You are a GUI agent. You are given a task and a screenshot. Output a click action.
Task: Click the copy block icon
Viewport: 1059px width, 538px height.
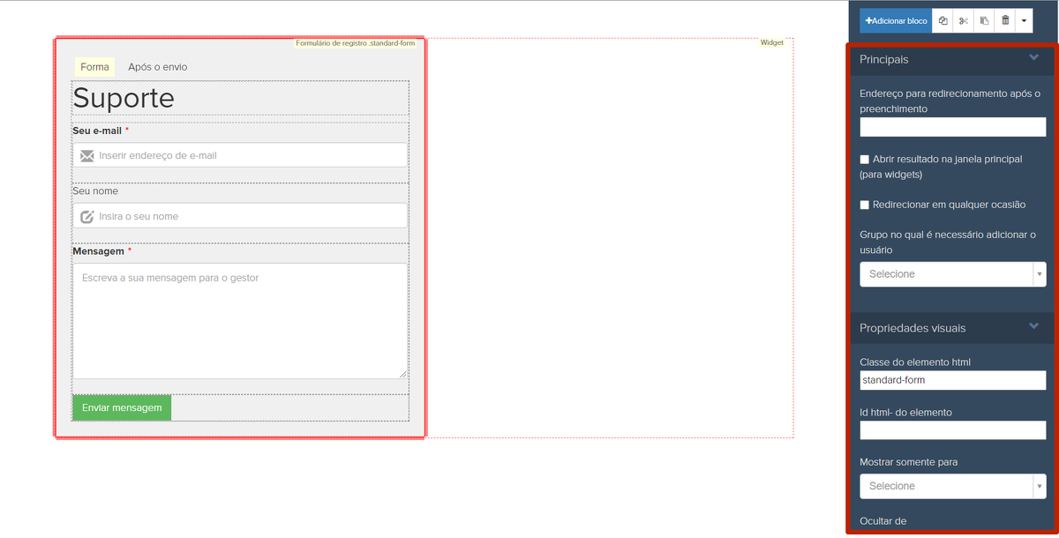click(943, 21)
